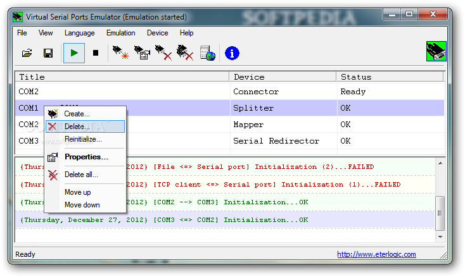
Task: Click the Delete all menu icon
Action: click(x=53, y=175)
